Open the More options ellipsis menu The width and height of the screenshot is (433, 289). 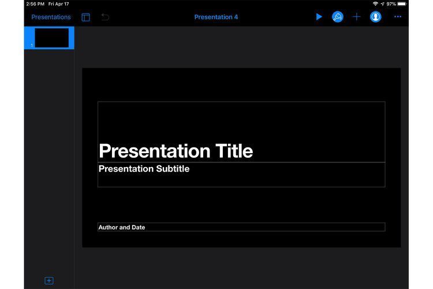click(397, 17)
